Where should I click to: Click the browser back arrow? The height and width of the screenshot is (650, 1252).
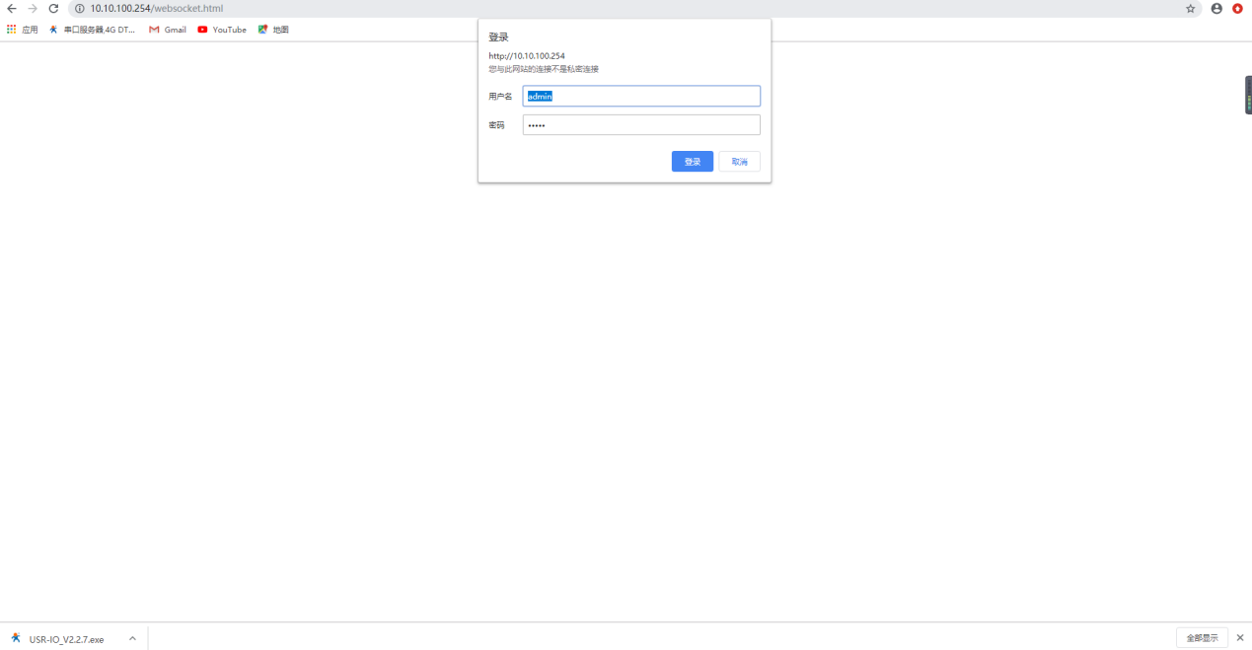pos(12,8)
